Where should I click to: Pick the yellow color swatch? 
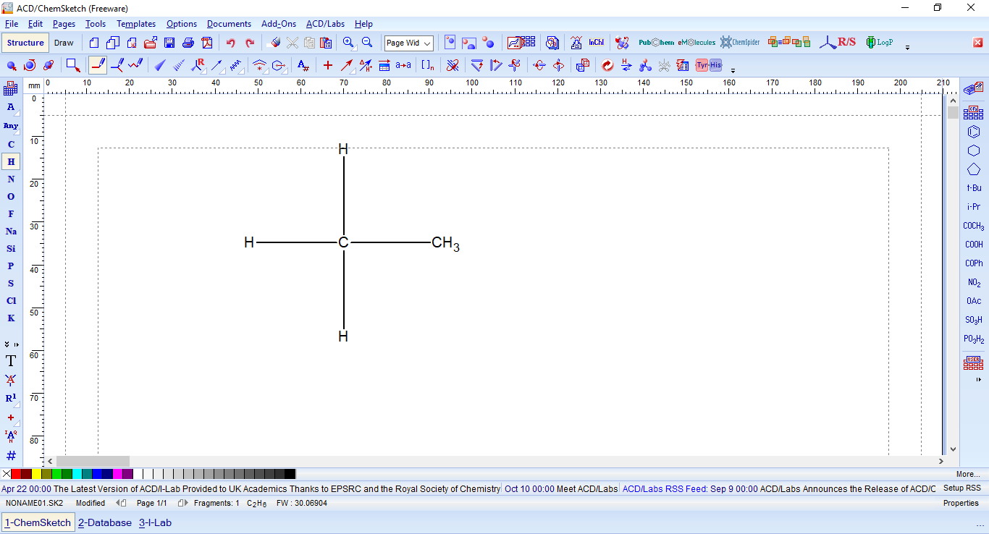(36, 474)
